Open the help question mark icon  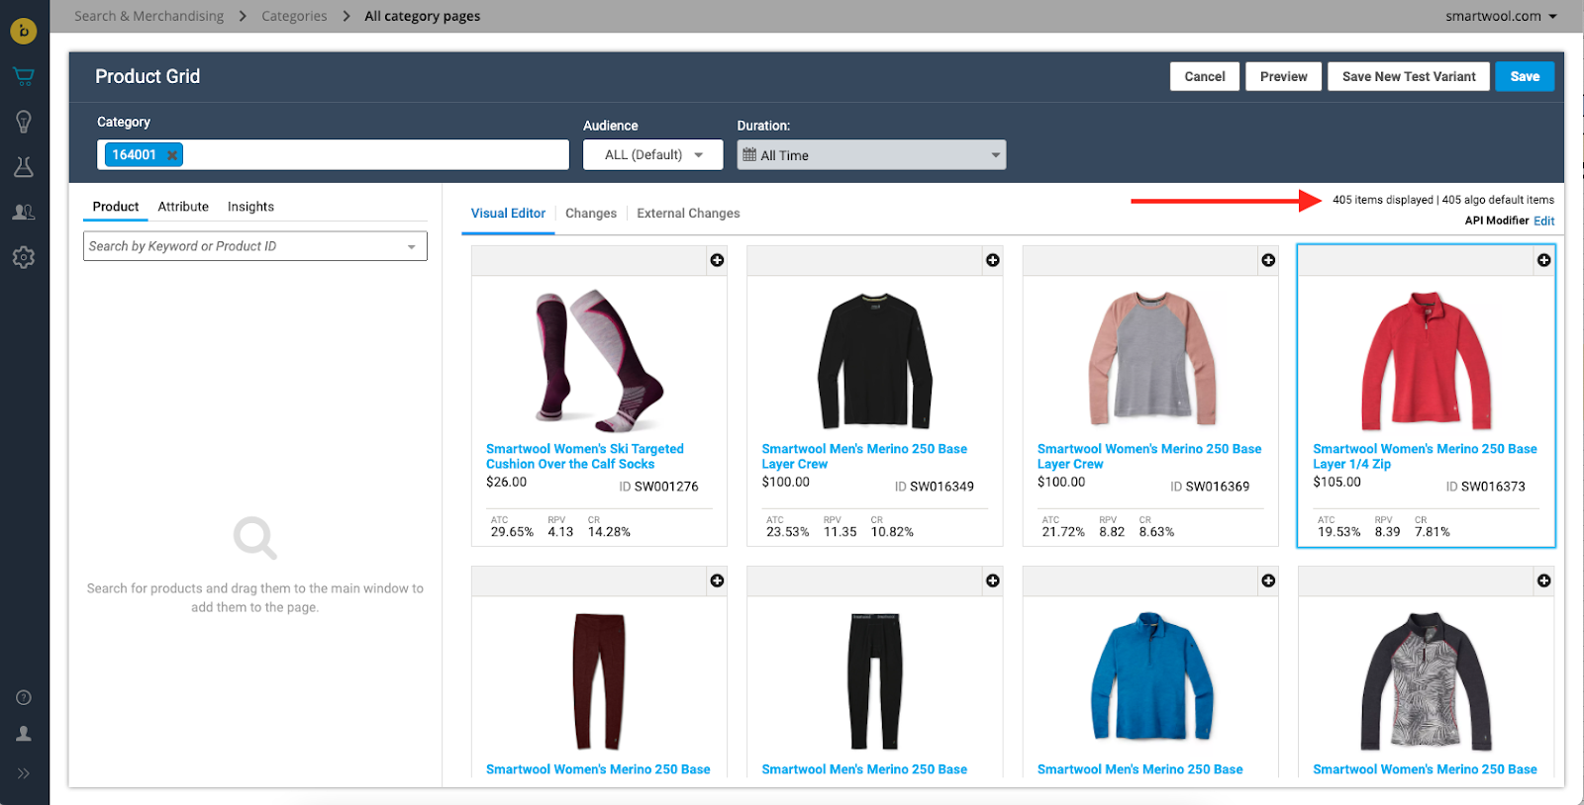[x=24, y=697]
